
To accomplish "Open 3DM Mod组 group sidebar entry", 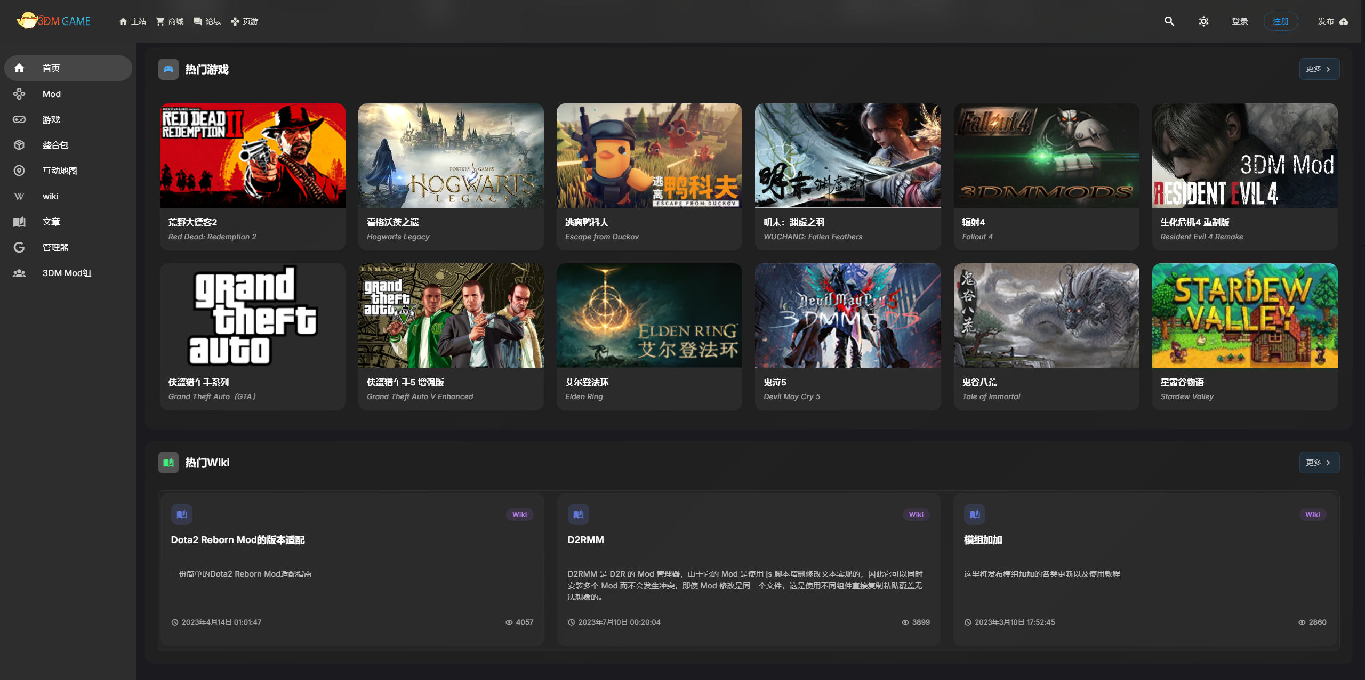I will coord(66,273).
